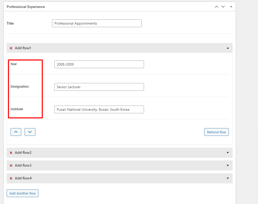The image size is (258, 204).
Task: Remove Add Row2 using its red X
Action: [11, 153]
